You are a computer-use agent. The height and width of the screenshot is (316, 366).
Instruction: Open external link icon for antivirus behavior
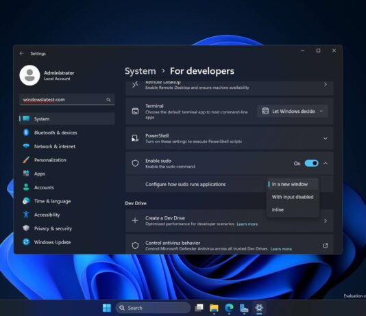tap(325, 246)
